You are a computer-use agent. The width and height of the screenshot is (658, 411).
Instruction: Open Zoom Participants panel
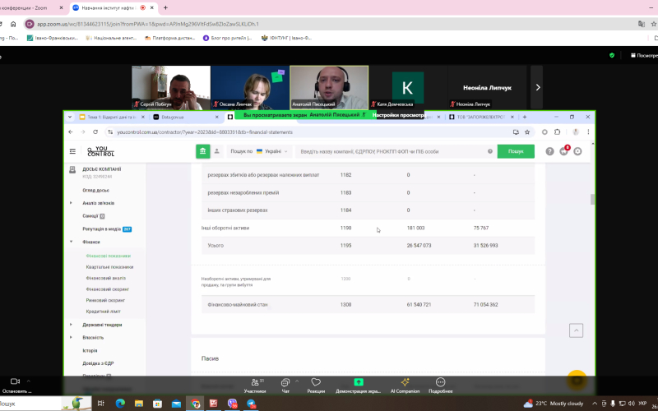[255, 386]
